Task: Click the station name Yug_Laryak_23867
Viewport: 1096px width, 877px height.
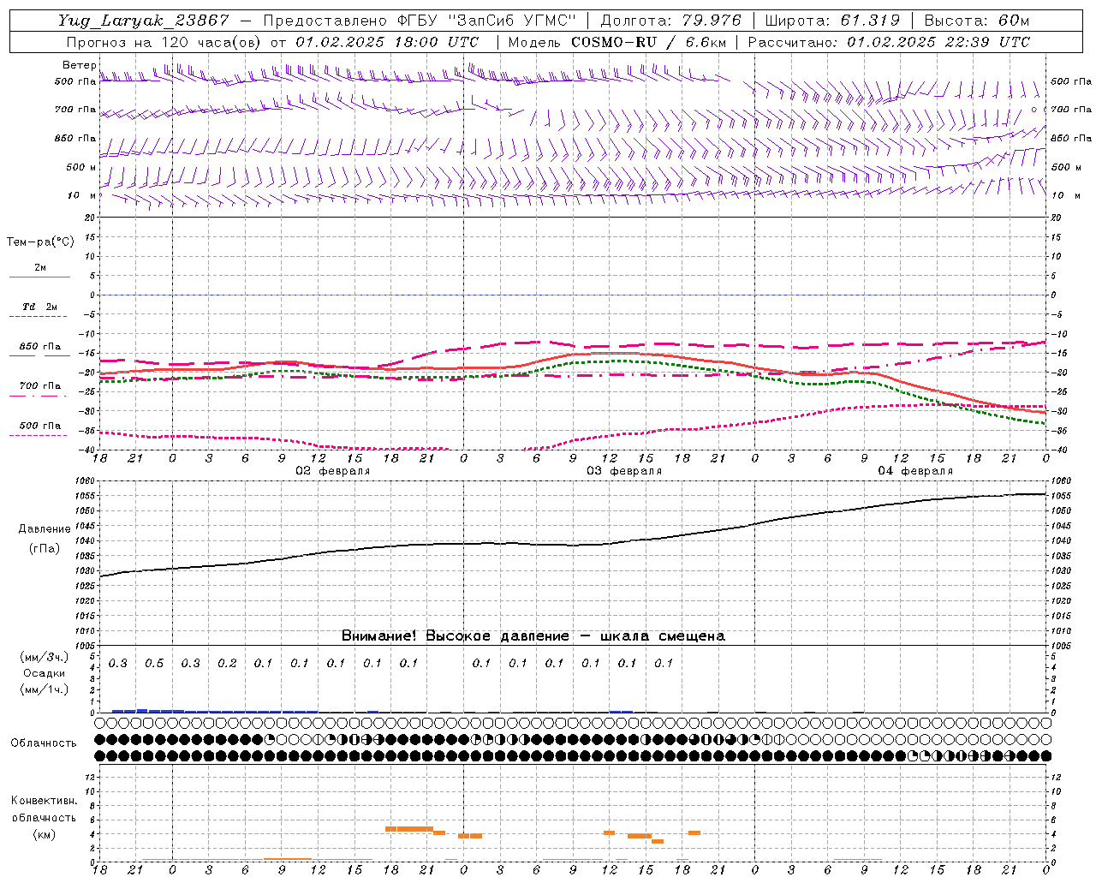Action: coord(144,21)
